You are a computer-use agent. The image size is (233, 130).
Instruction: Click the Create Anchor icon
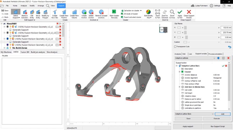pyautogui.click(x=84, y=14)
